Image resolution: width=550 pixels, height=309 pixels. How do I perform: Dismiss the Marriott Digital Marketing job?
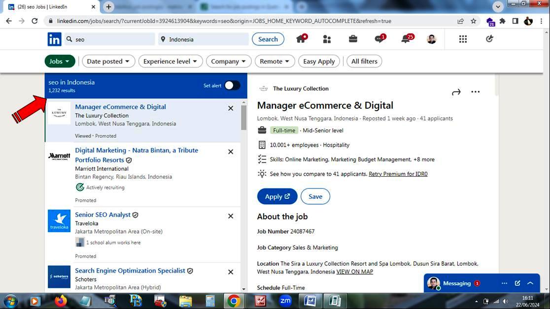point(231,152)
